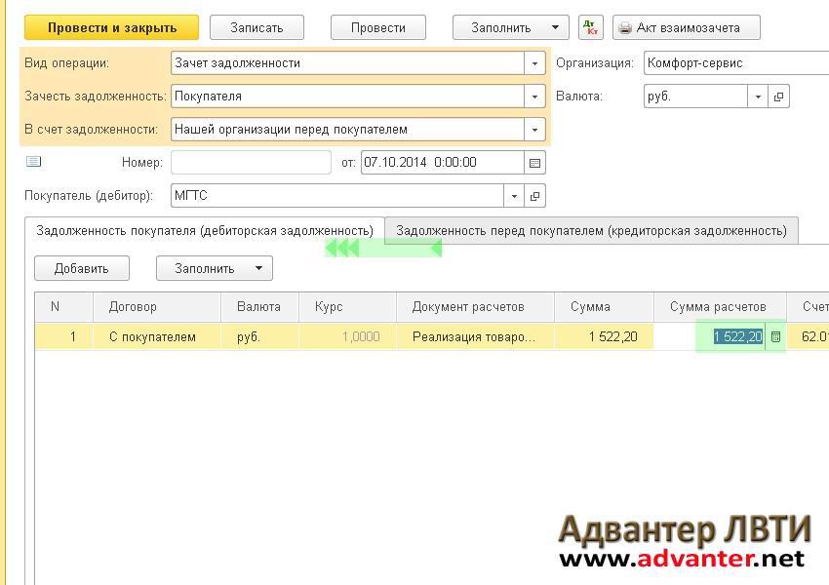
Task: Click the Покупатель field with МГТС
Action: tap(337, 196)
